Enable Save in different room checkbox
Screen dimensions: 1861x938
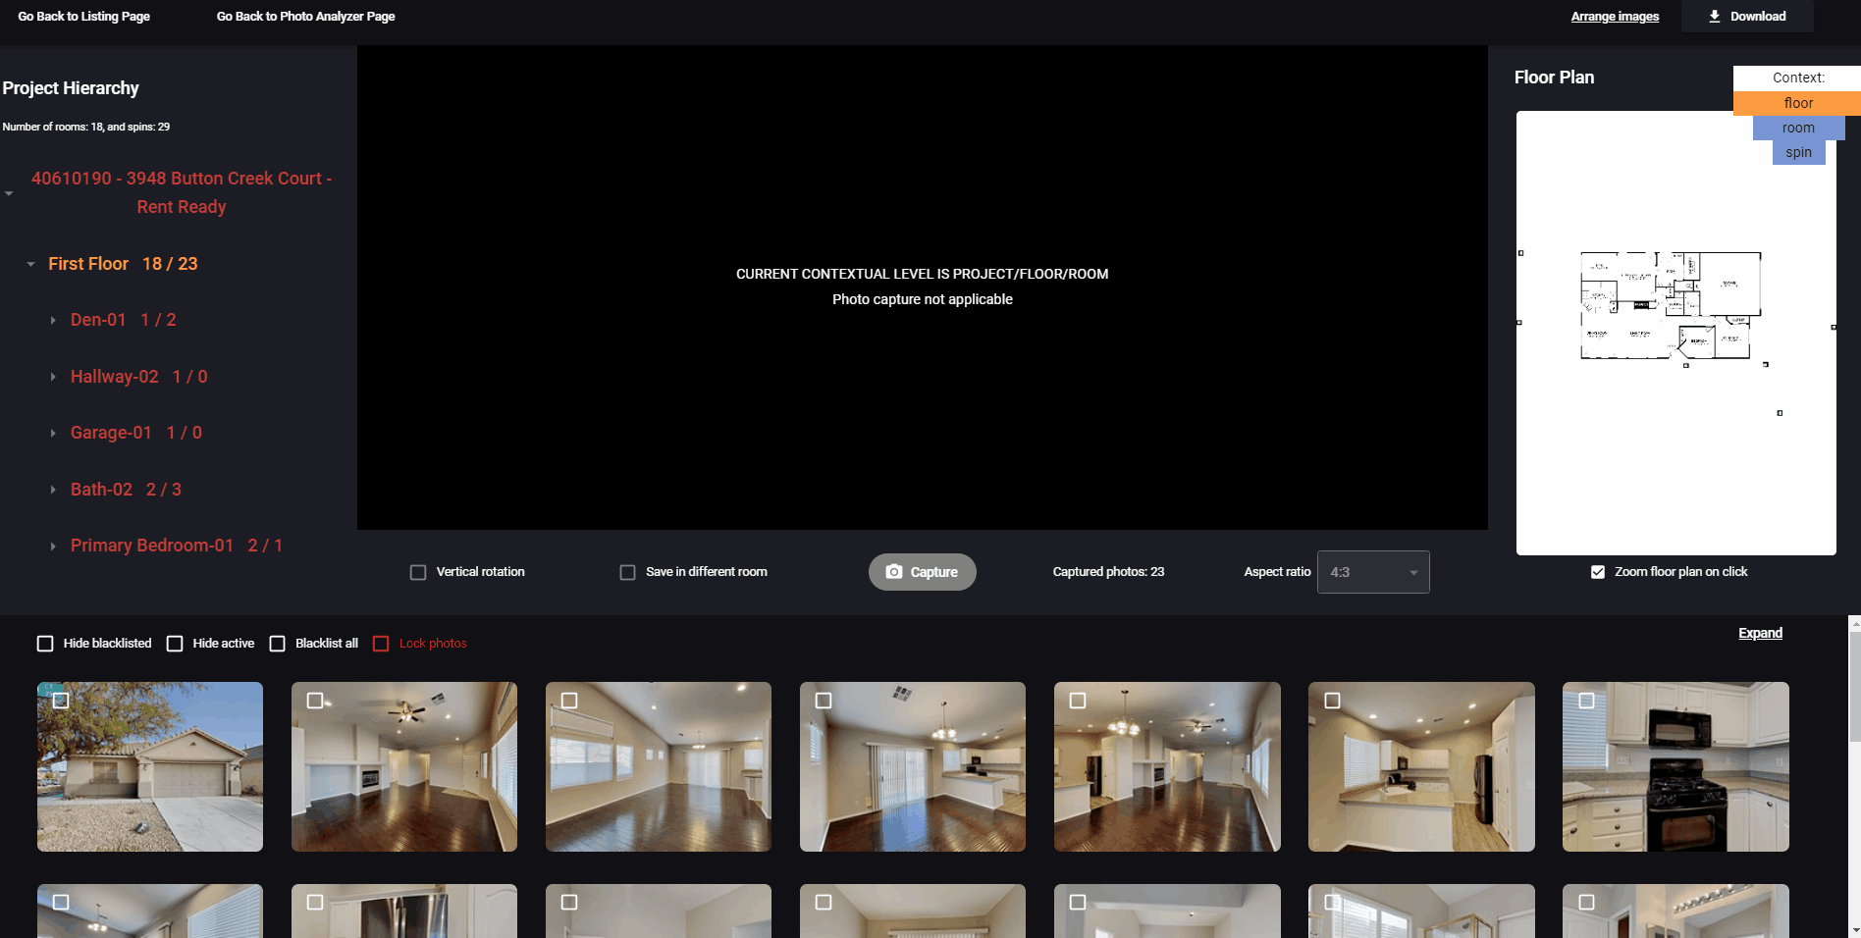(x=627, y=572)
